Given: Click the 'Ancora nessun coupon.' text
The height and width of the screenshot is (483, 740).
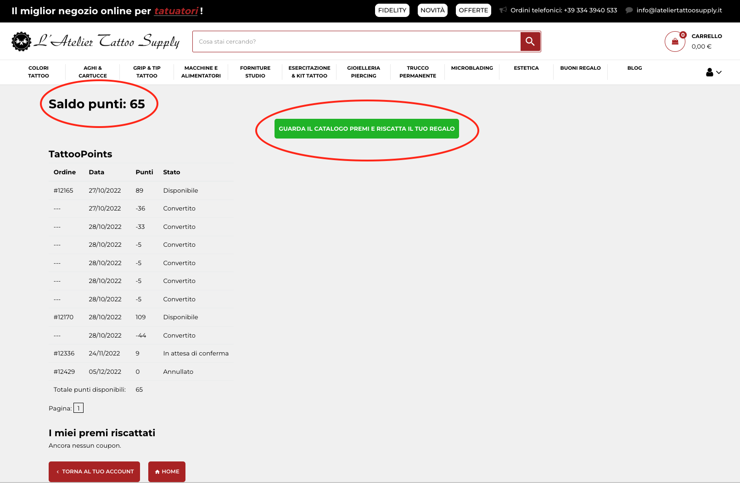Looking at the screenshot, I should click(85, 445).
